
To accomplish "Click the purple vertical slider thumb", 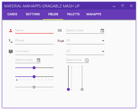I will (68, 89).
